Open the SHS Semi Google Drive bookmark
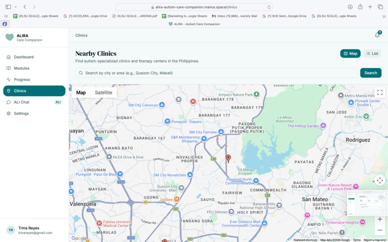The image size is (388, 242). pos(284,16)
